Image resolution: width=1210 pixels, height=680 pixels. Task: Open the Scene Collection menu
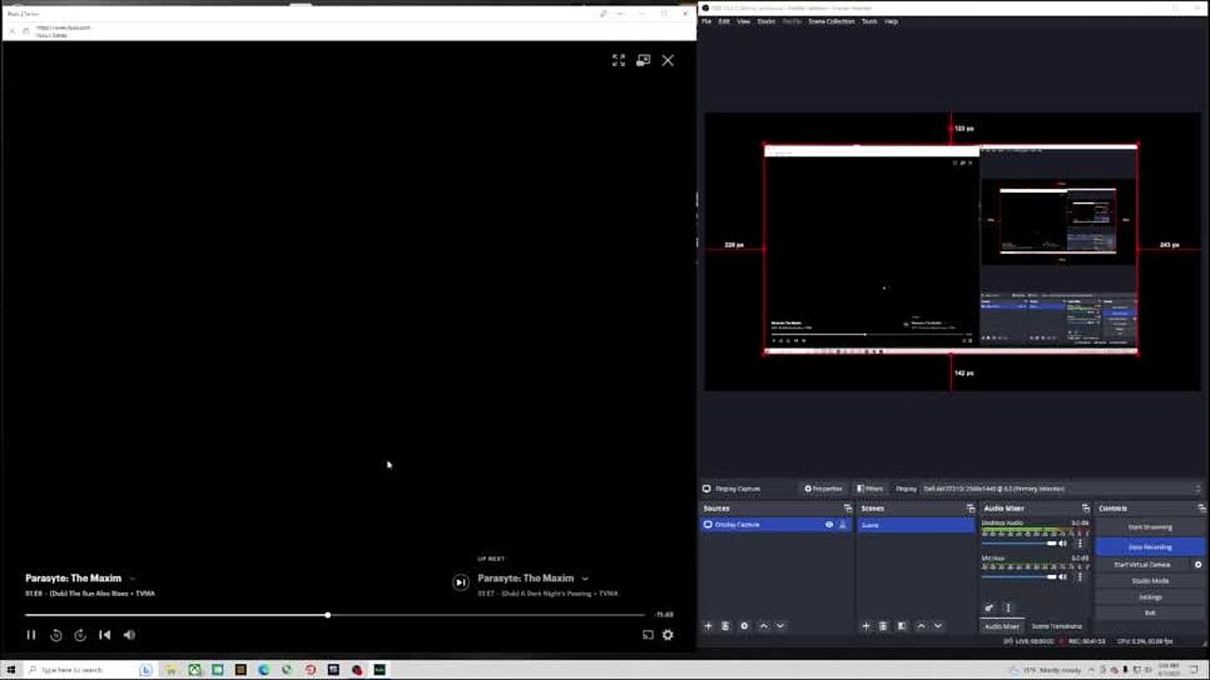click(831, 21)
